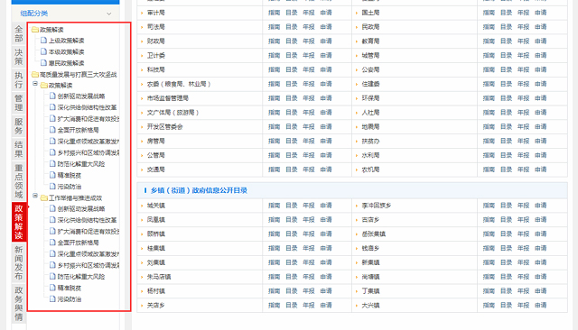Image resolution: width=578 pixels, height=330 pixels.
Task: Open 年报 for 关店乡
Action: (x=309, y=306)
